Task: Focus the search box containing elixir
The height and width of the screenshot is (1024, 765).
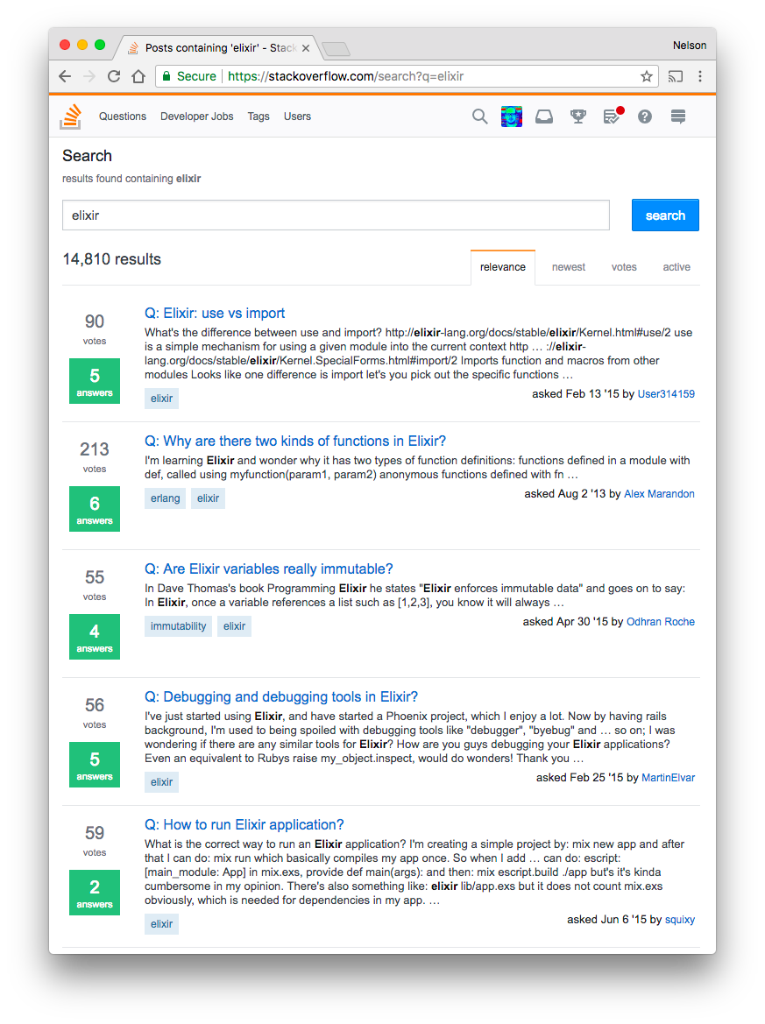Action: 336,215
